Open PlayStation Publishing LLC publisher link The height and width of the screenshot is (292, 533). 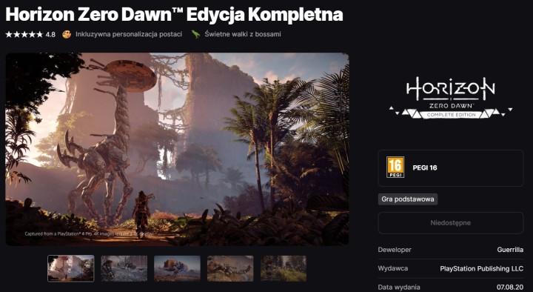click(x=481, y=268)
